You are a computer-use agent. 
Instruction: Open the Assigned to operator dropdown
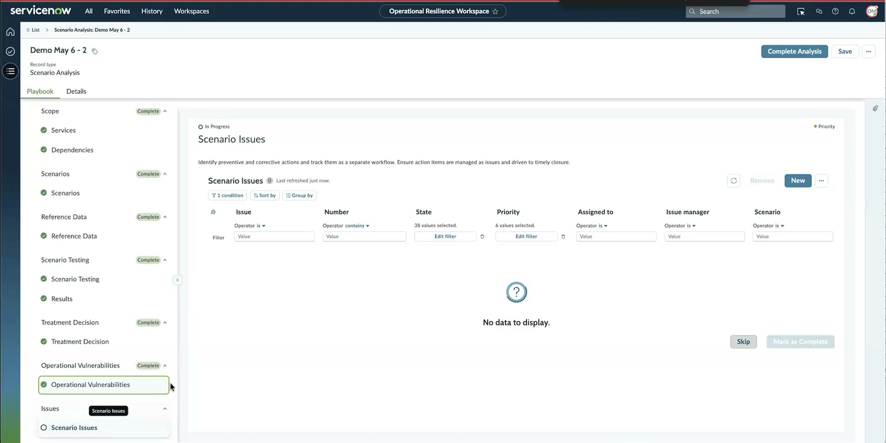coord(603,226)
